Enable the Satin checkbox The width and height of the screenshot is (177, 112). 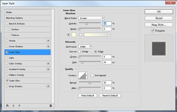(x=7, y=58)
